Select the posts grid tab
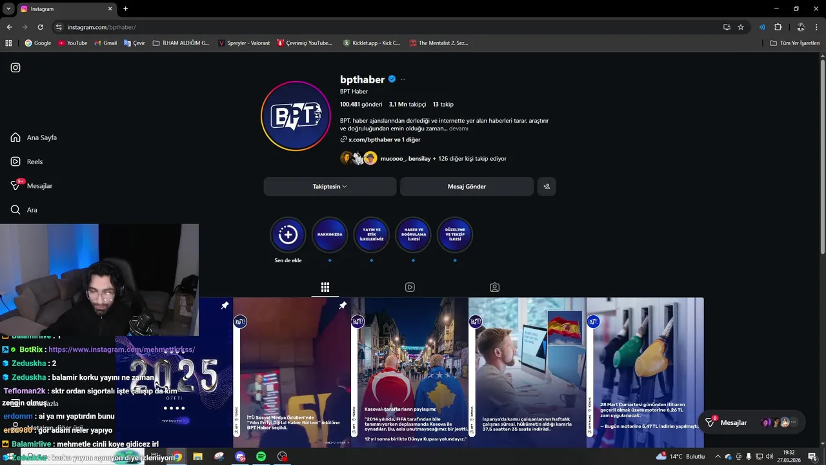Screen dimensions: 826x465 click(x=325, y=287)
